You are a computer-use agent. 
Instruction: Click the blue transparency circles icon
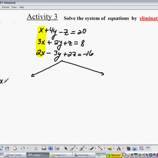tap(135, 149)
